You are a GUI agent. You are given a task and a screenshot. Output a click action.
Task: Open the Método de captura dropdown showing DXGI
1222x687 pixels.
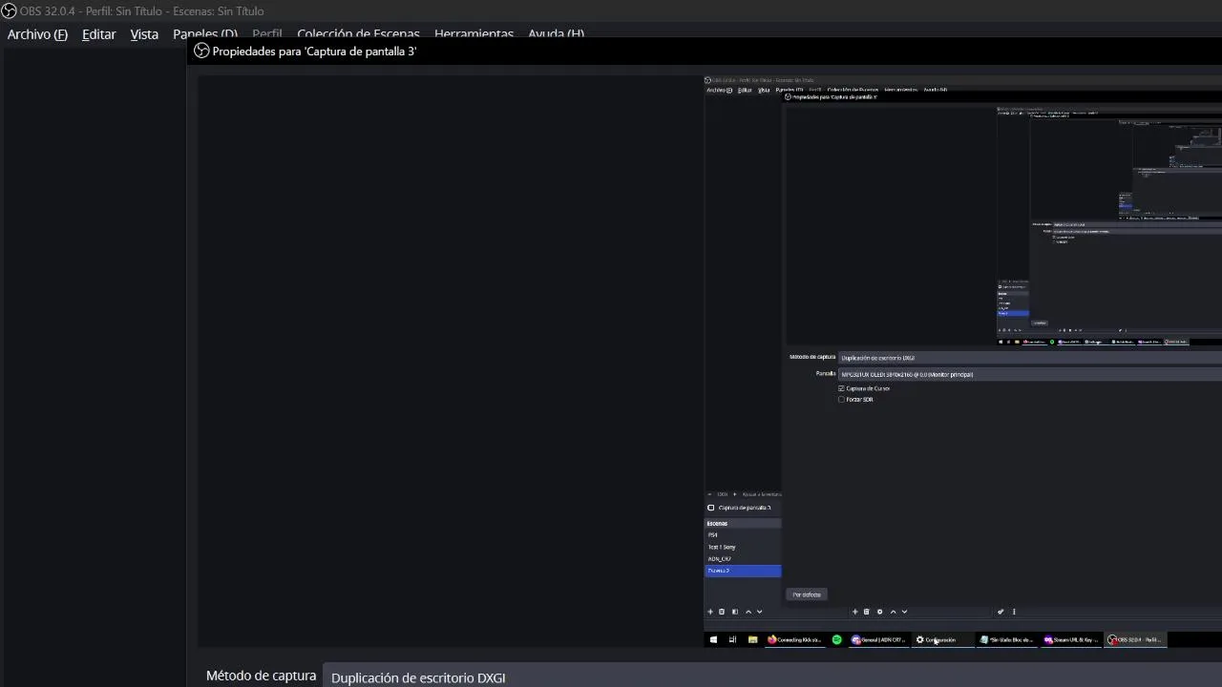[771, 677]
